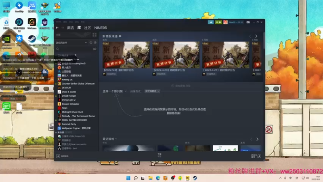Open the 社区 community tab

88,28
